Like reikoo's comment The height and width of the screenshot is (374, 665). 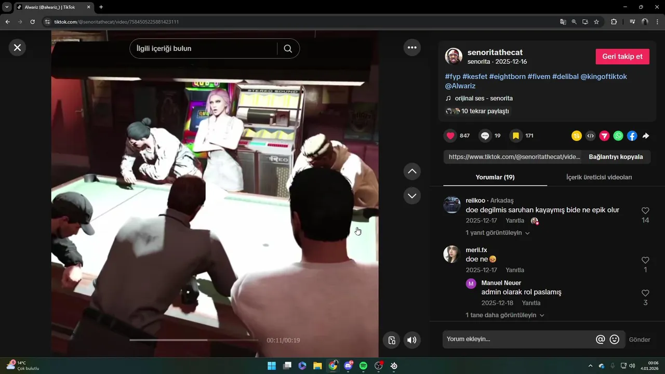click(x=645, y=211)
